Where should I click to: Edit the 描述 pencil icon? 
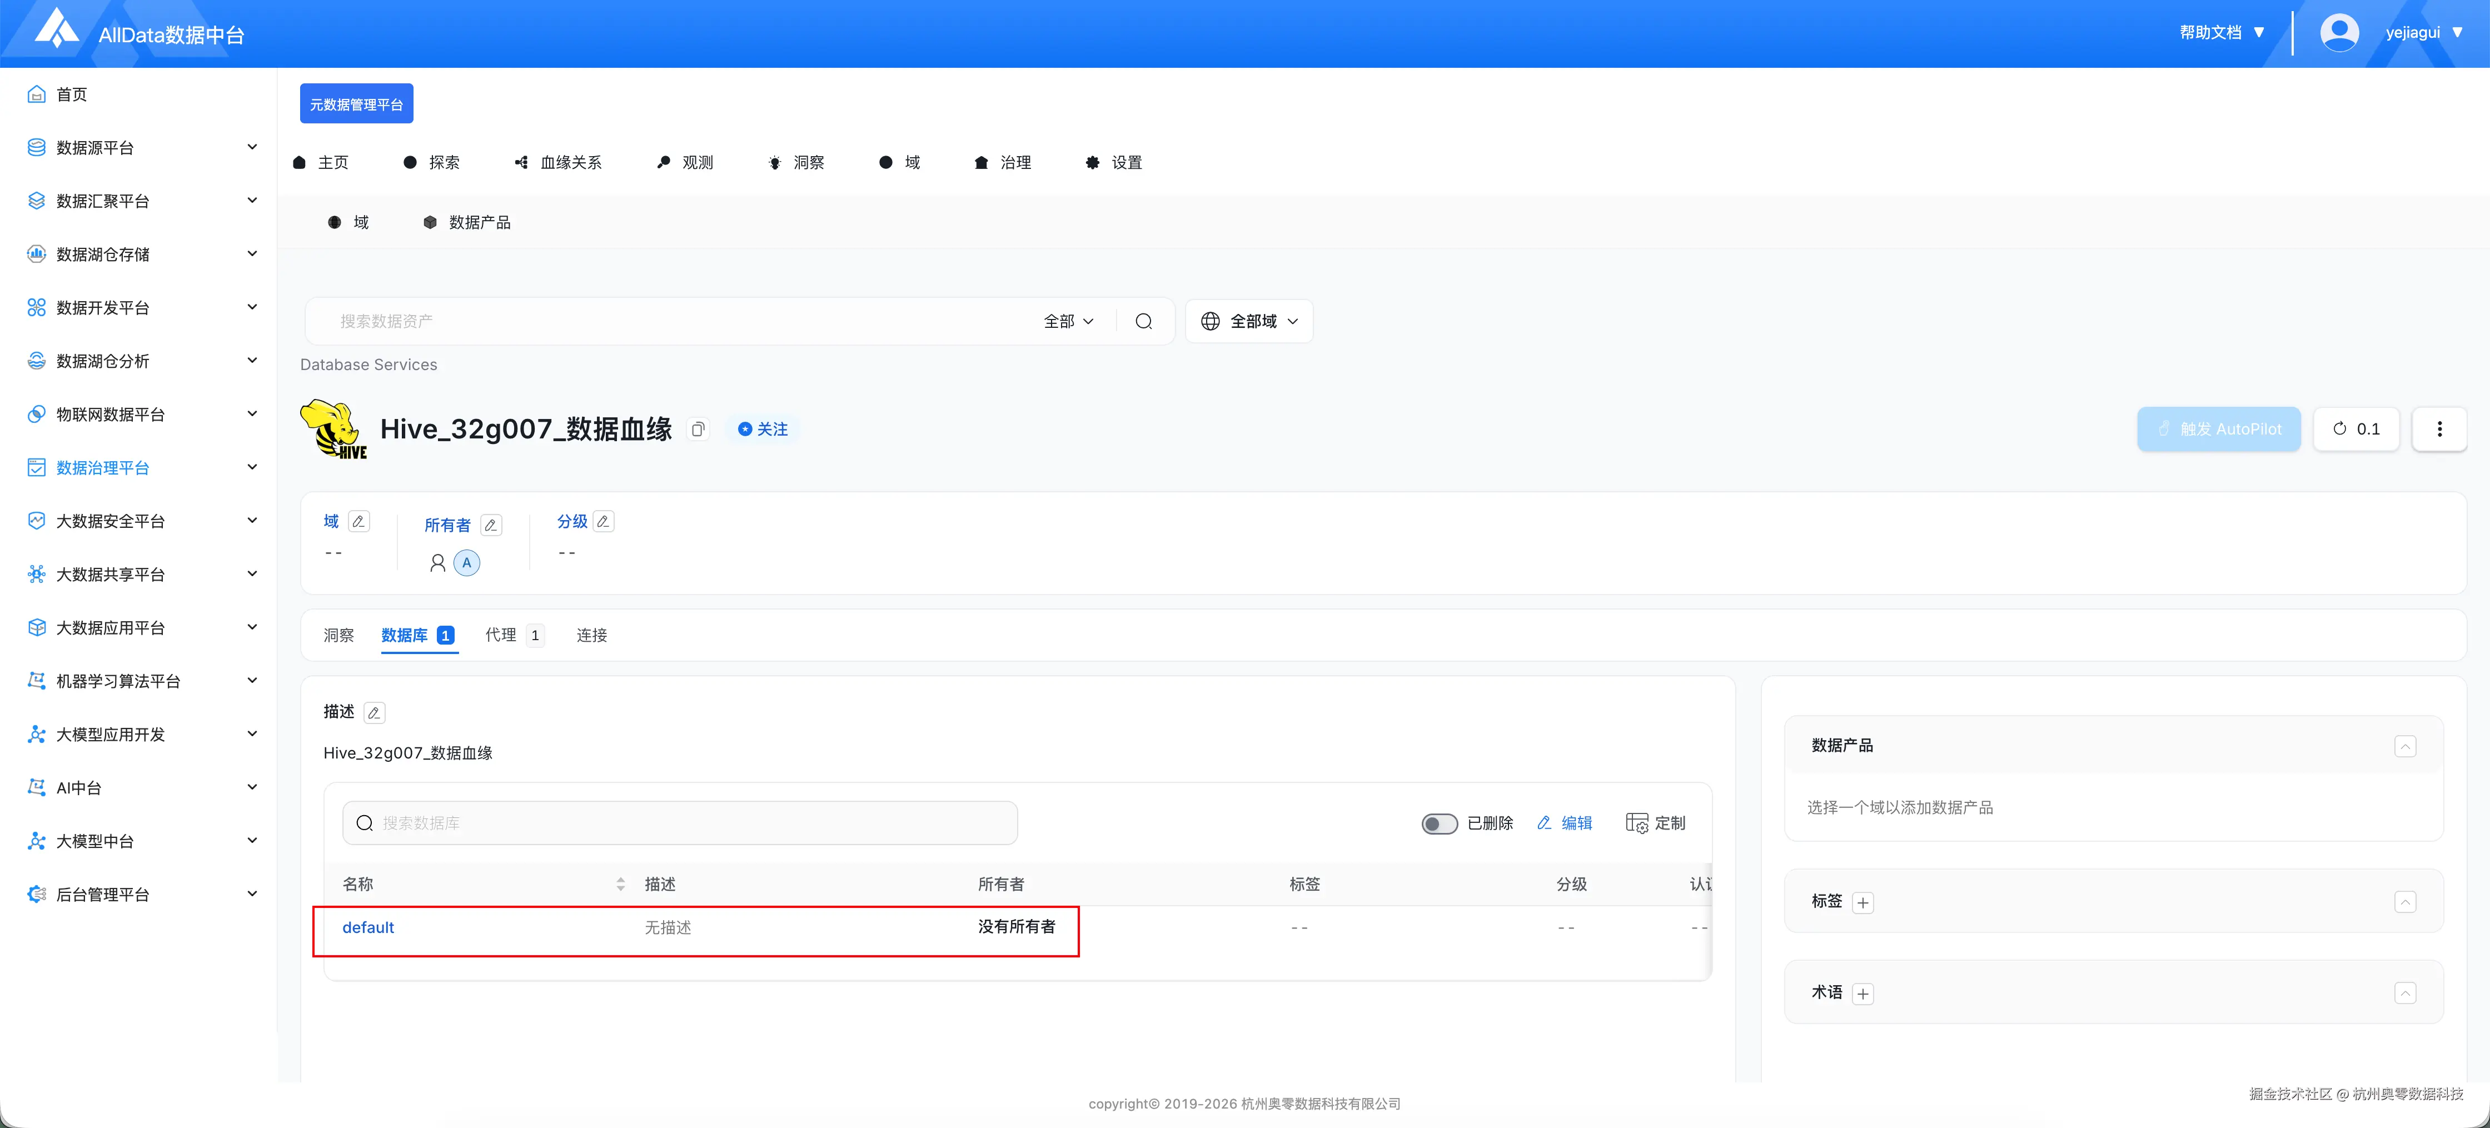(x=374, y=712)
